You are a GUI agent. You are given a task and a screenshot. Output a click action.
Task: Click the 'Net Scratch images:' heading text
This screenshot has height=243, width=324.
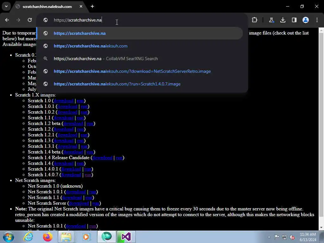tap(35, 180)
